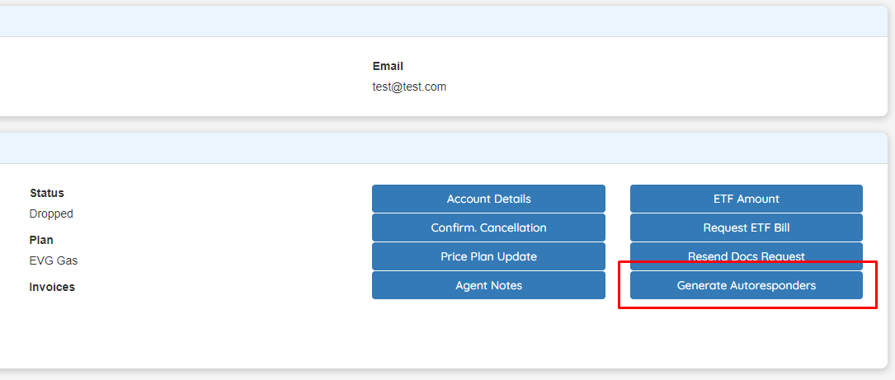Screen dimensions: 895x380
Task: Choose Request ETF Bill
Action: pyautogui.click(x=746, y=228)
